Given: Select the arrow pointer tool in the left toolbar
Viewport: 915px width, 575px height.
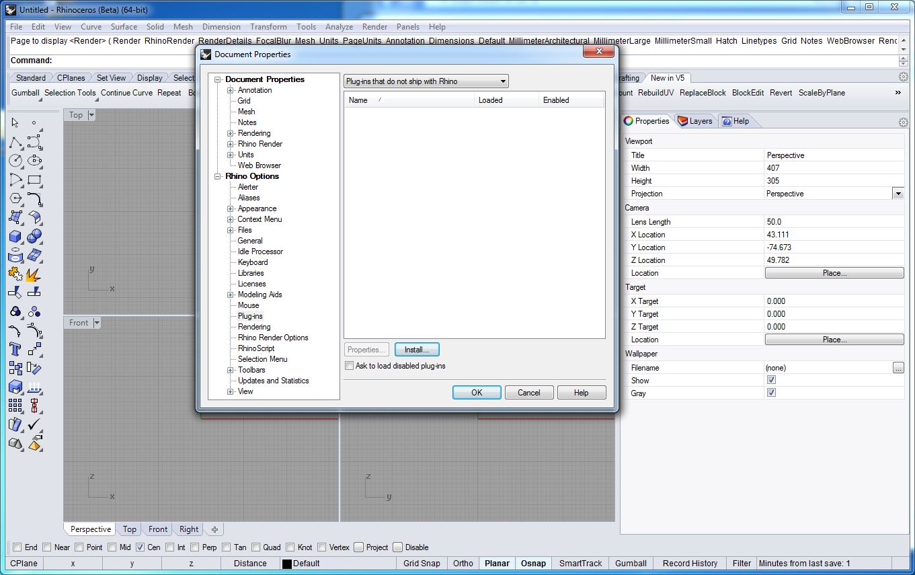Looking at the screenshot, I should [x=15, y=123].
